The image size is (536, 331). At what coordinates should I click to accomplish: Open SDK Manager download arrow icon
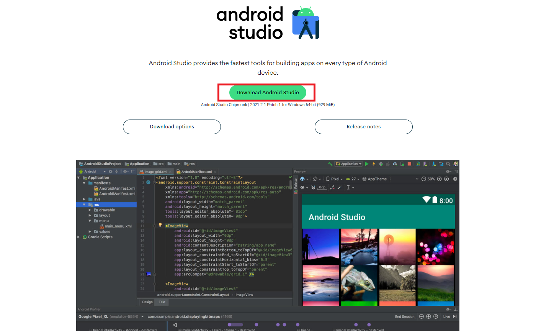coord(434,164)
